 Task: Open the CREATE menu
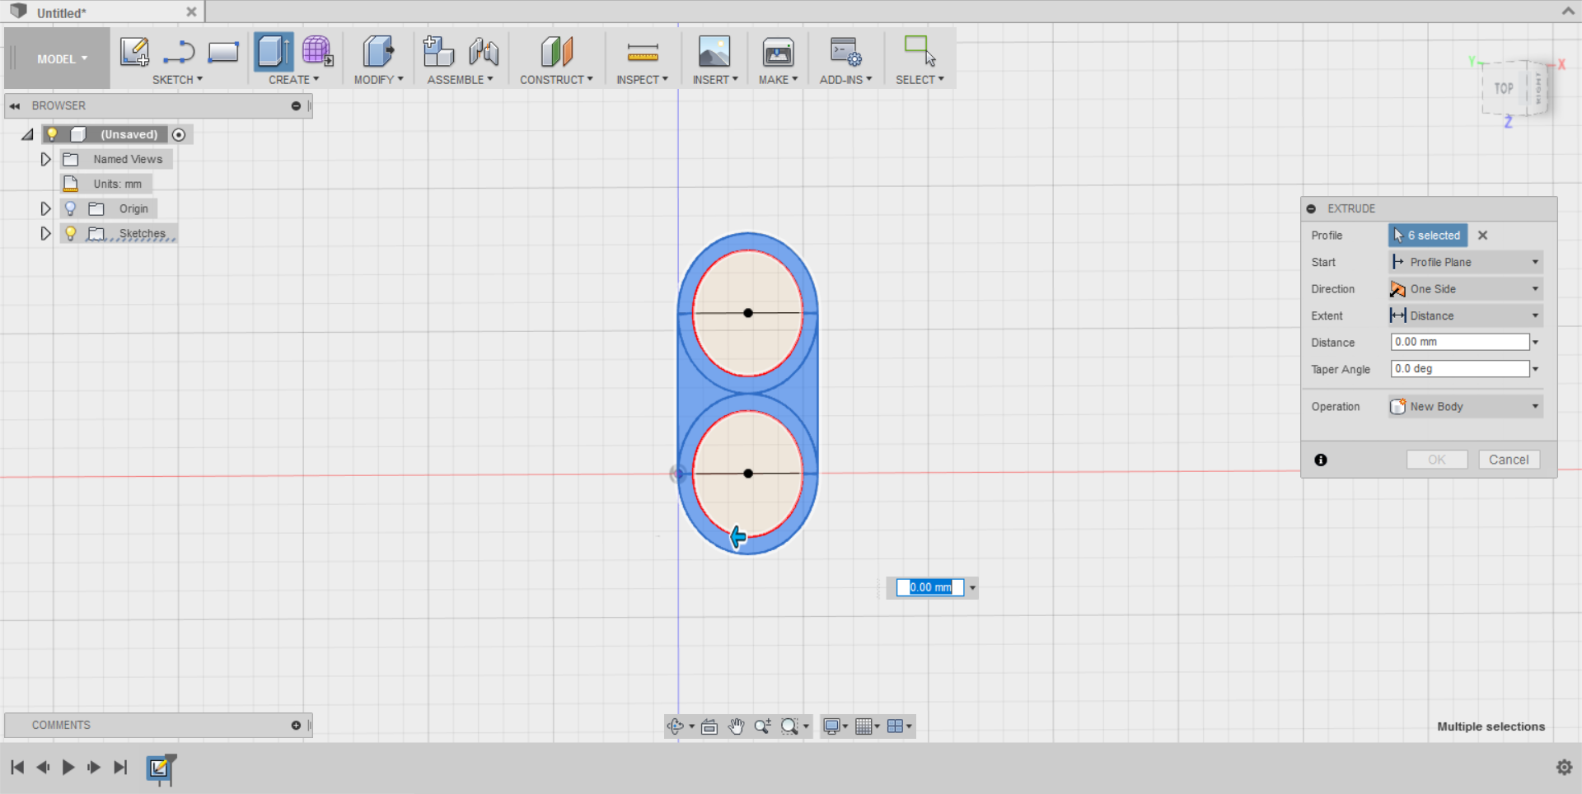click(x=293, y=80)
